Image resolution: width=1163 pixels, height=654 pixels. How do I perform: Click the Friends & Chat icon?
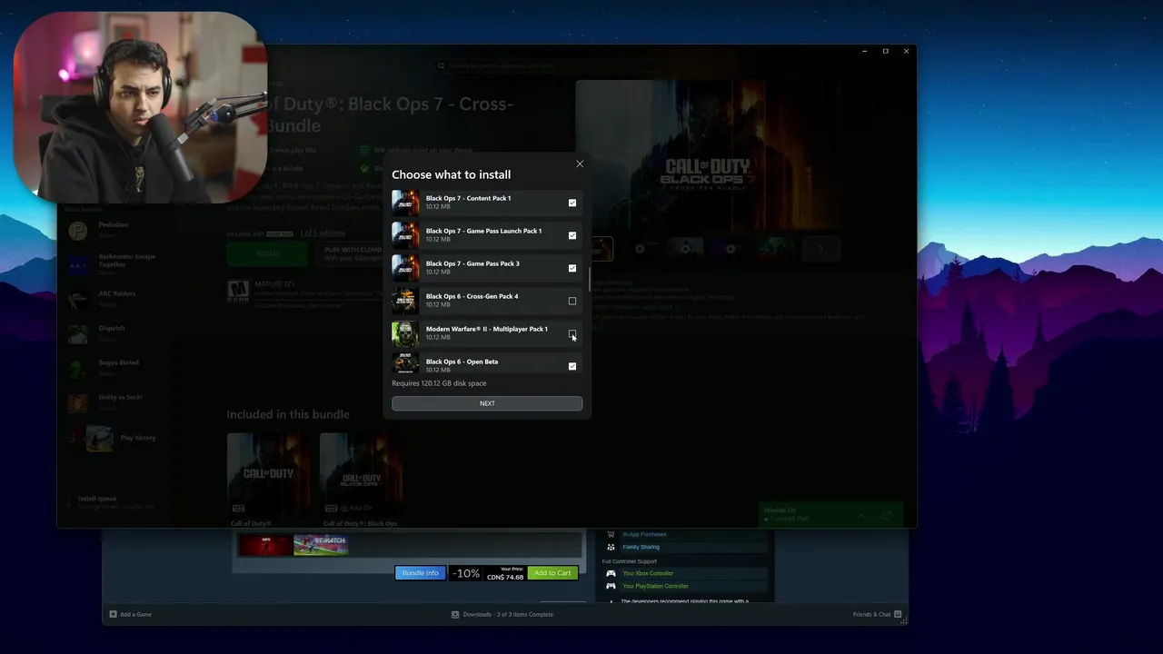click(x=898, y=614)
